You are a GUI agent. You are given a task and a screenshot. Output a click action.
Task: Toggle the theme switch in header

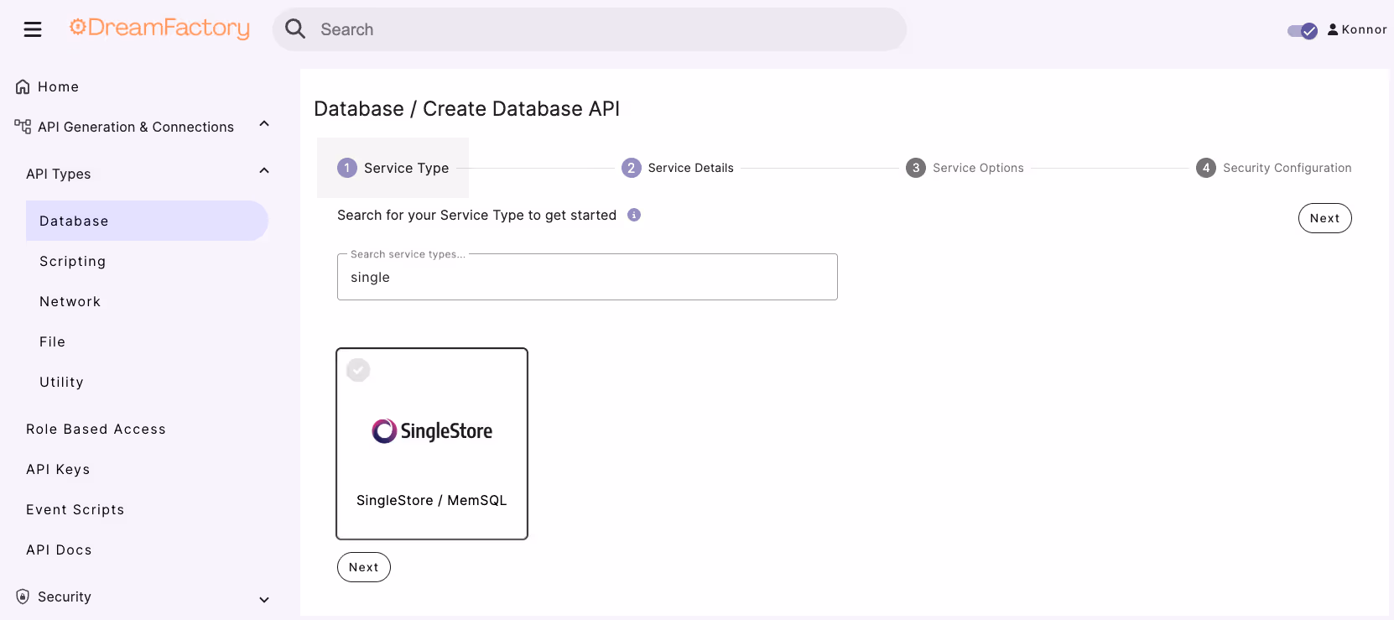(x=1303, y=31)
